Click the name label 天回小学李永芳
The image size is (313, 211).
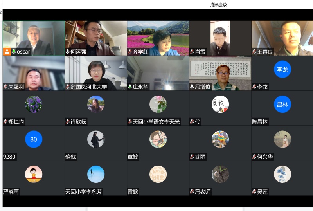pos(83,192)
